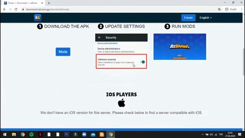Screen dimensions: 245x138
Task: Open the Chrome three-dot menu
Action: point(242,9)
